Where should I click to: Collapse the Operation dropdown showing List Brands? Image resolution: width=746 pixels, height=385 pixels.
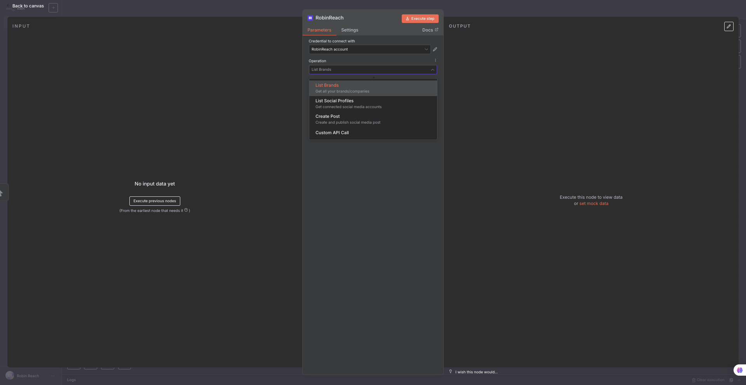373,70
